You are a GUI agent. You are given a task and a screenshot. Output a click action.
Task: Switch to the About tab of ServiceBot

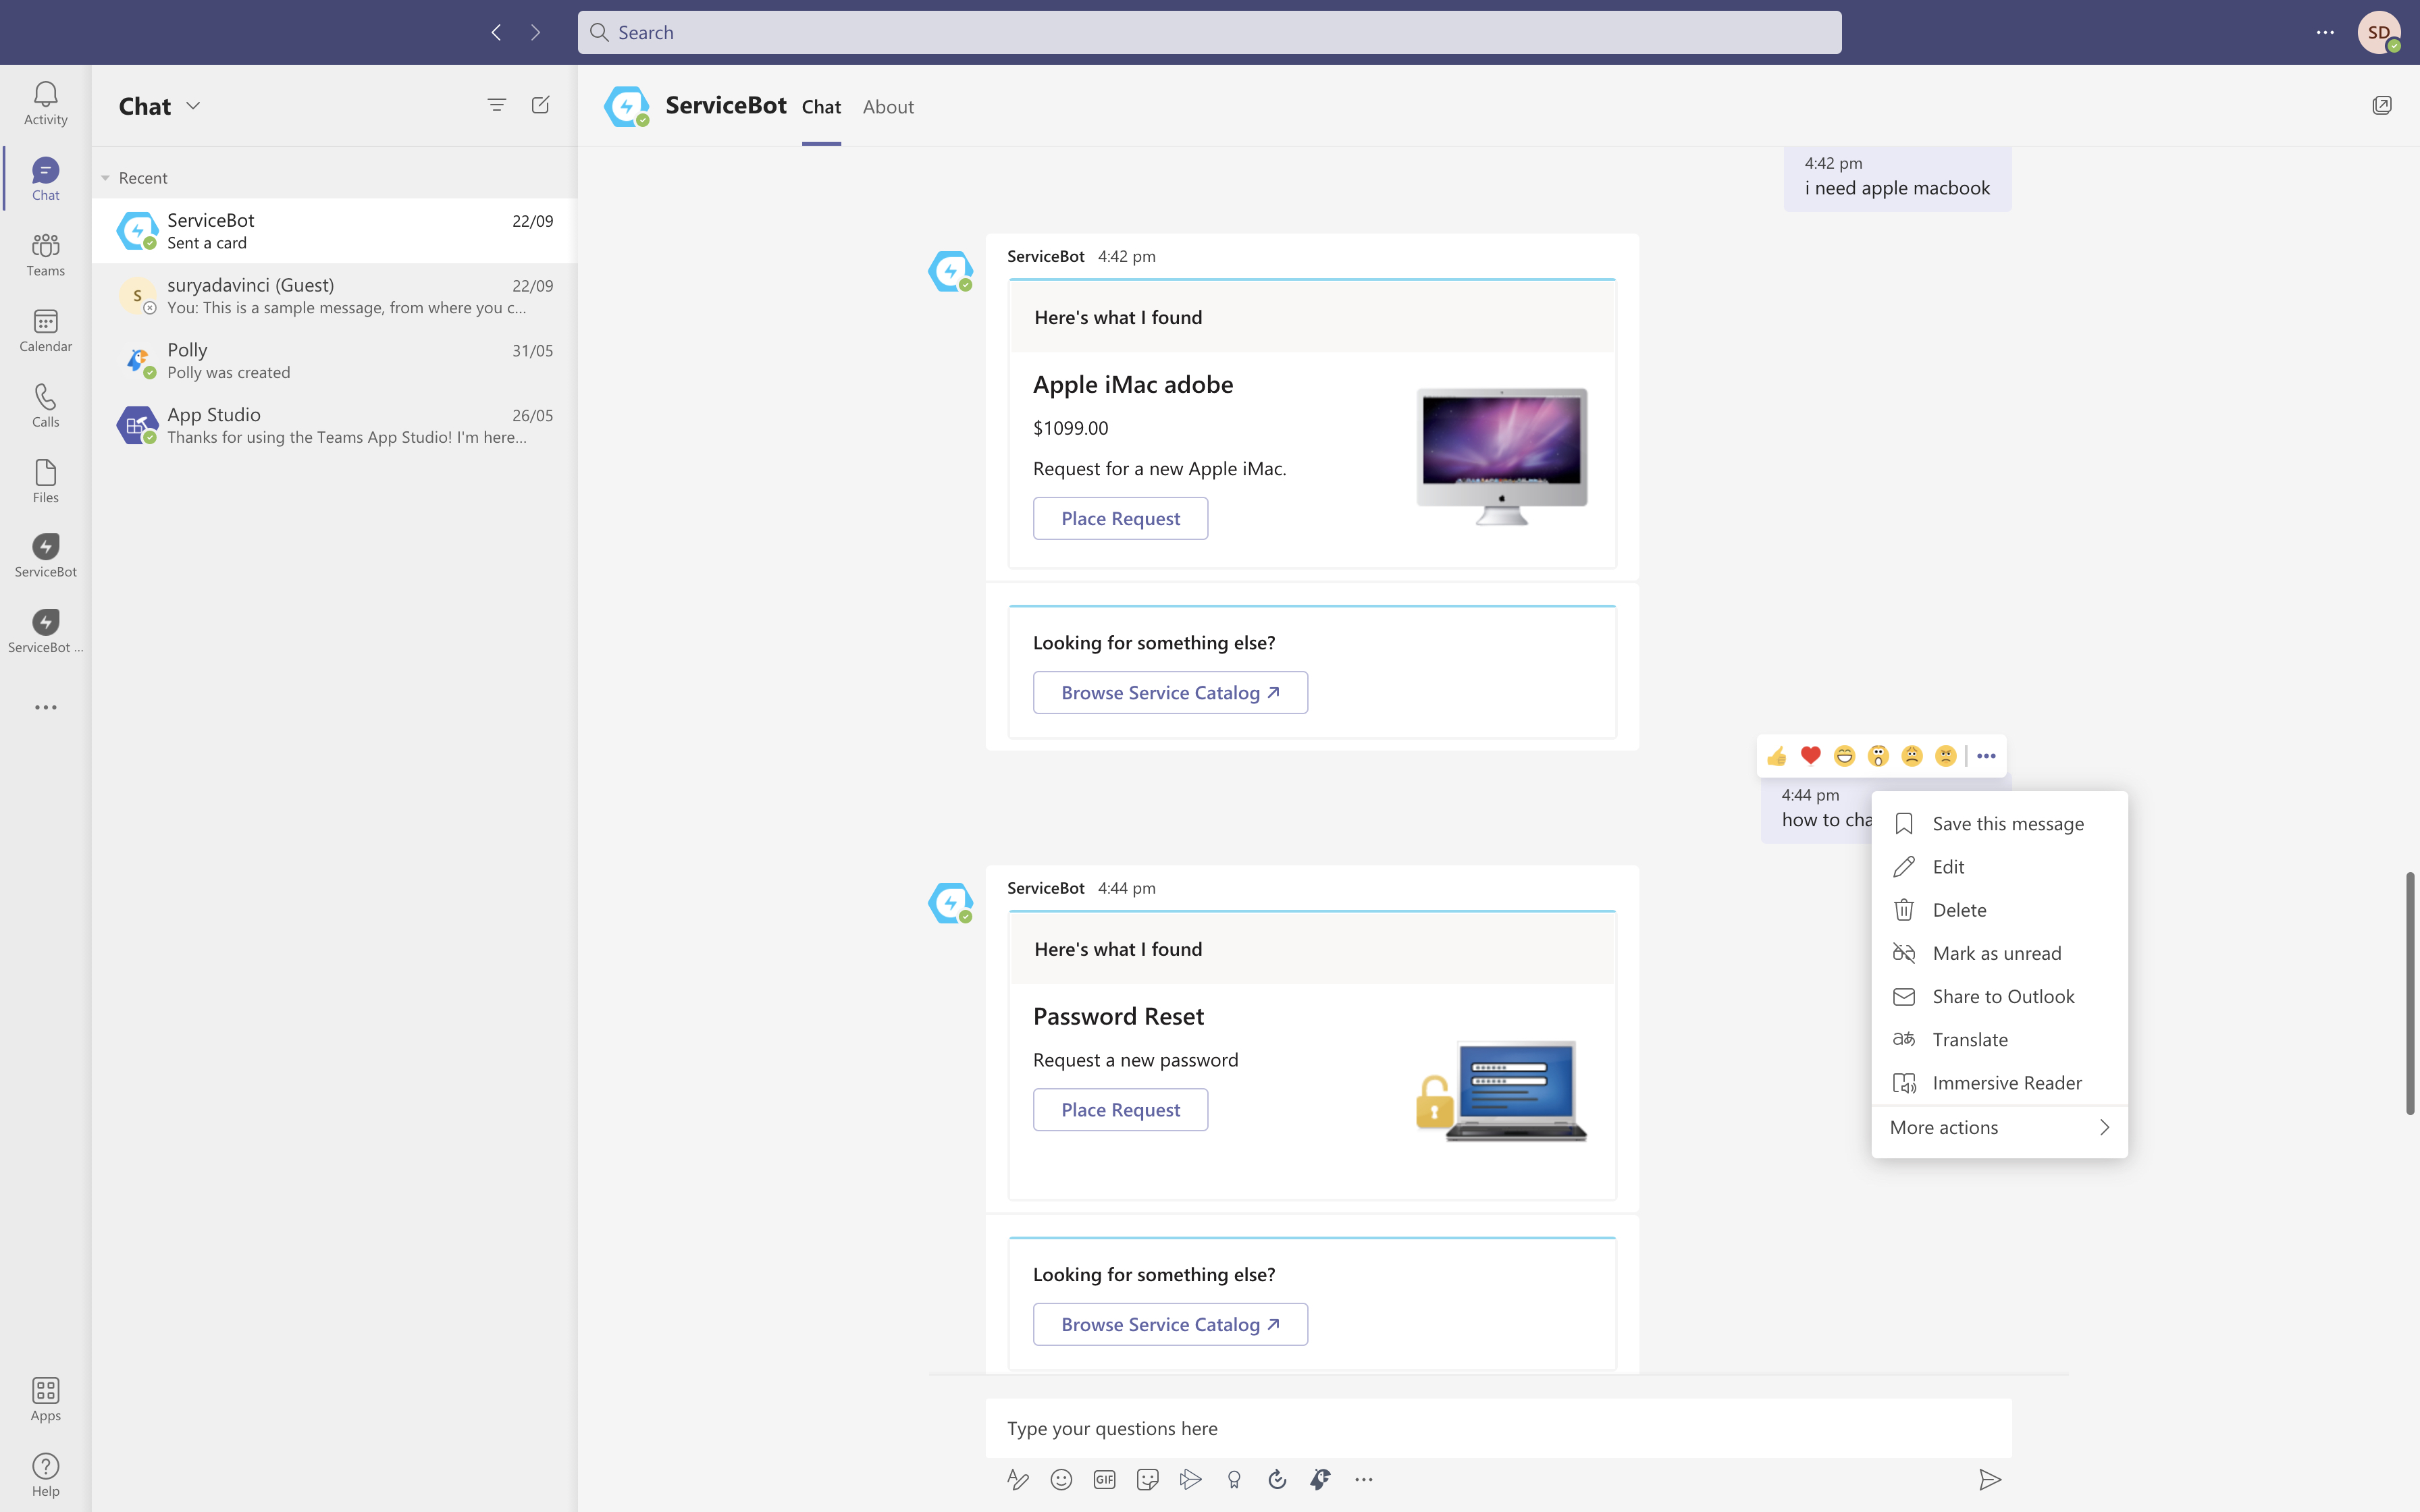click(887, 107)
